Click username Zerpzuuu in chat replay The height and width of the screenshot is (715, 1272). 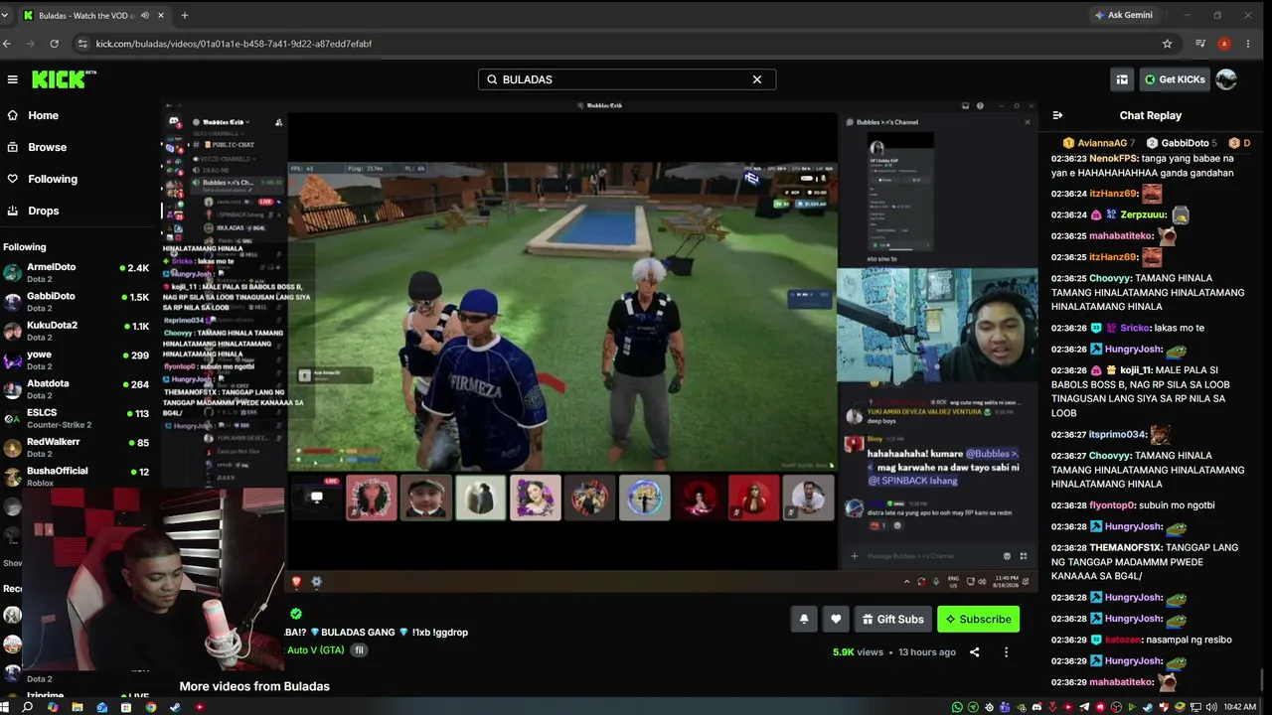pos(1144,214)
